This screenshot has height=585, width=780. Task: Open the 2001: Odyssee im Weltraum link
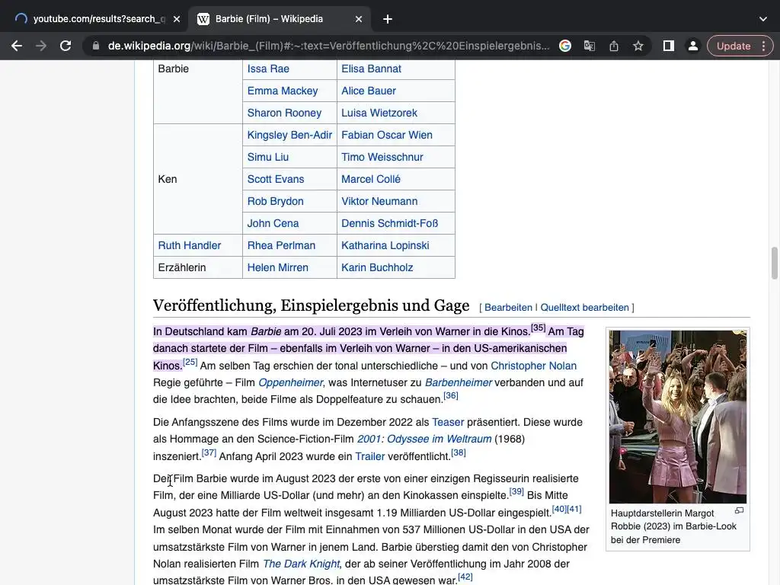(x=424, y=439)
